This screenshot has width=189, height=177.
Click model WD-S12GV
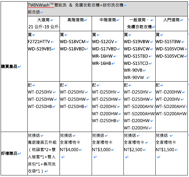click(103, 42)
